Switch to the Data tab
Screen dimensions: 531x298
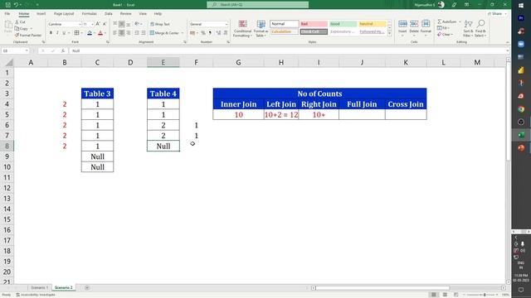[x=109, y=14]
